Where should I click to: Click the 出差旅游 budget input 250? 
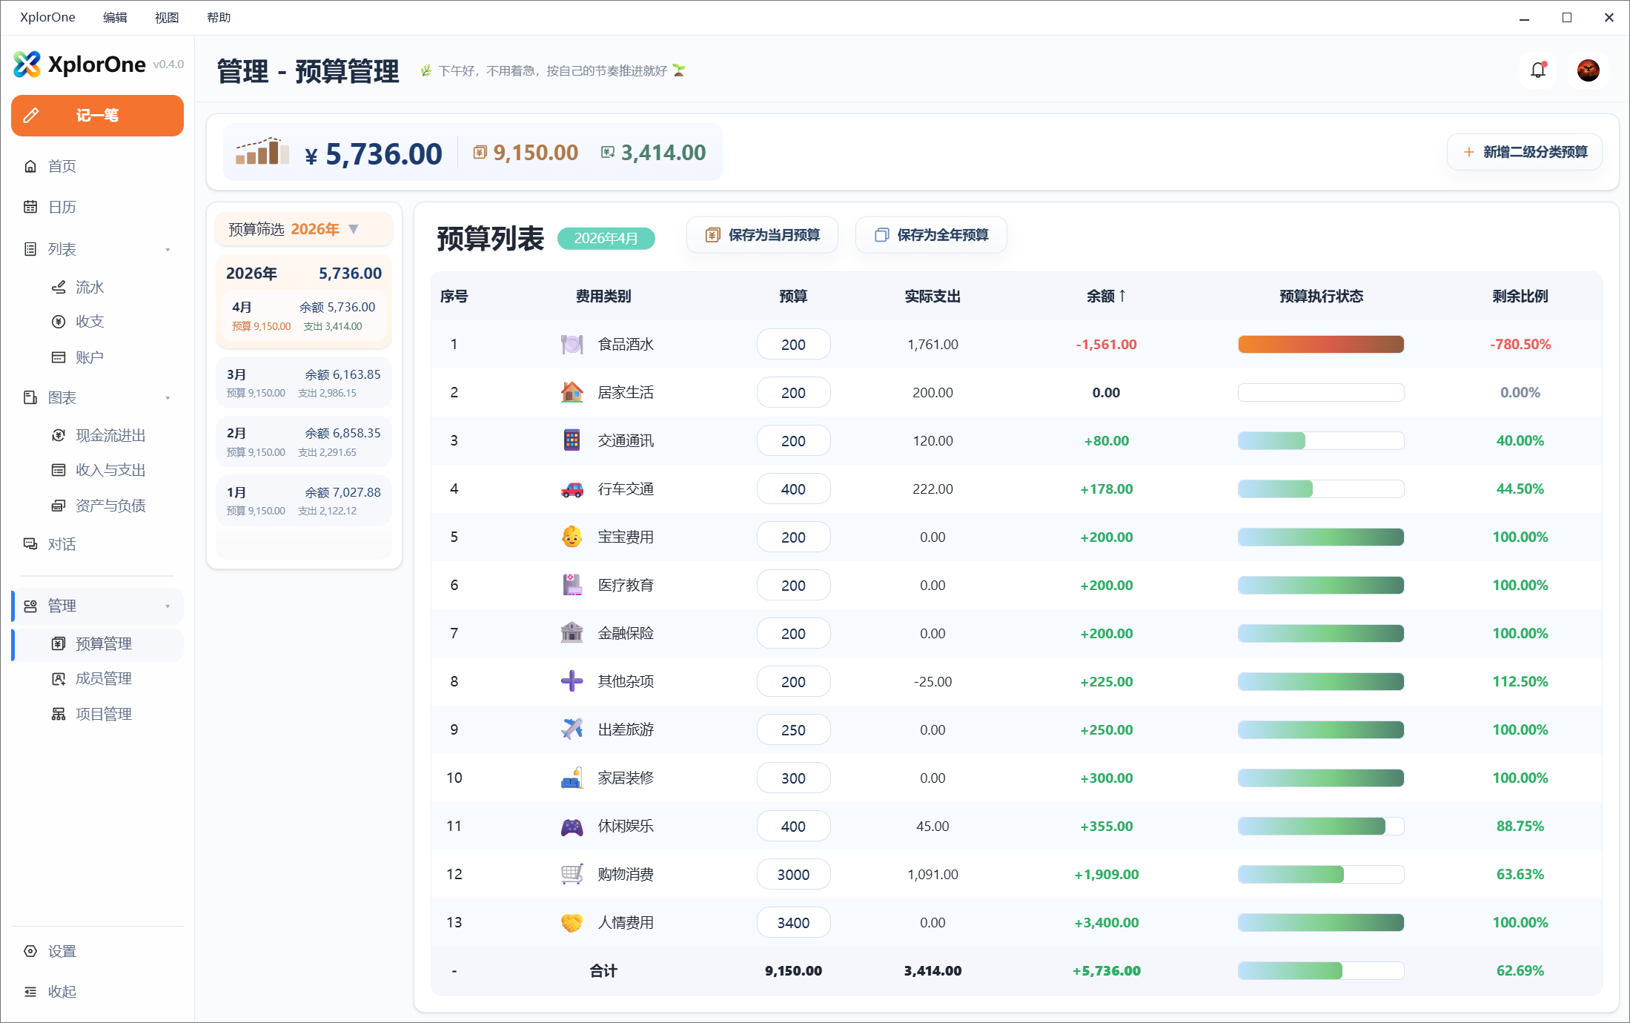click(793, 729)
